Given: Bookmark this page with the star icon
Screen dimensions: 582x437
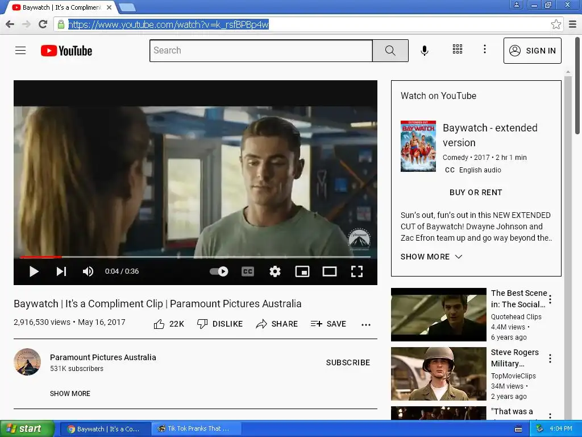Looking at the screenshot, I should (x=556, y=24).
